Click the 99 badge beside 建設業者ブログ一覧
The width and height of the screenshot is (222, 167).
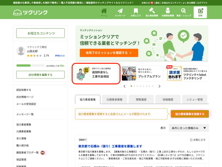click(x=43, y=153)
